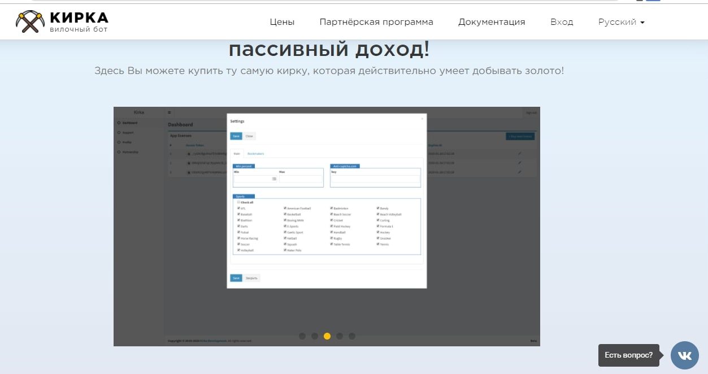Click the Settings dialog slide image
The width and height of the screenshot is (708, 374).
point(327,226)
